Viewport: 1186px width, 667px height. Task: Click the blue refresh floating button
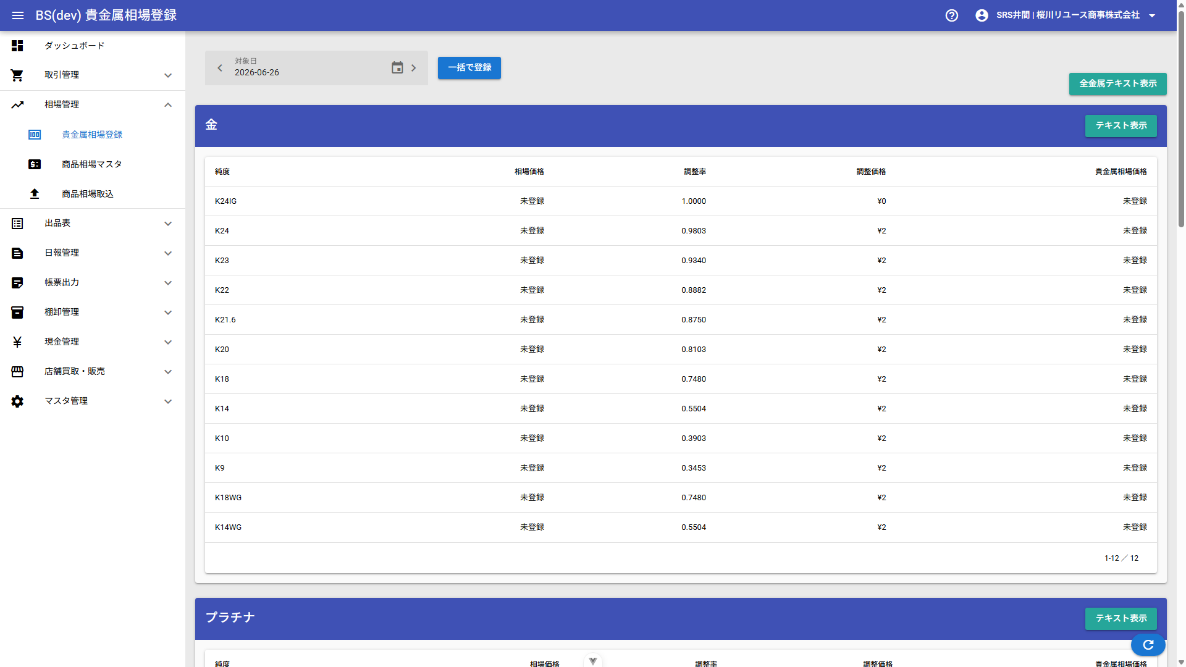[x=1148, y=645]
